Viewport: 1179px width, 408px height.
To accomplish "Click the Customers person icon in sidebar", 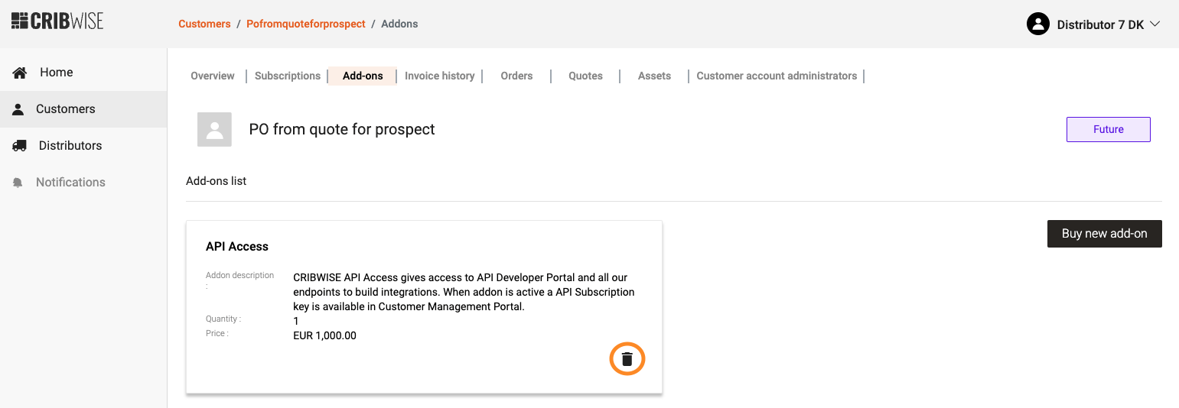I will [18, 109].
